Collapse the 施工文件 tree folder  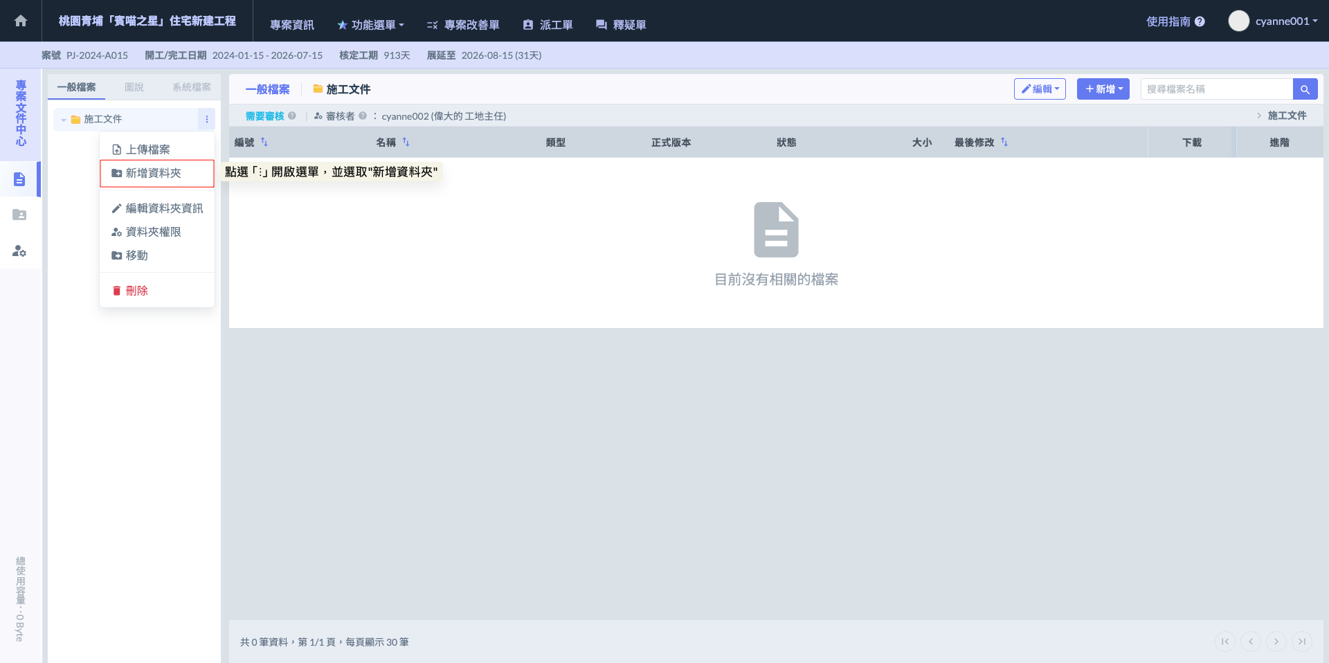(x=64, y=120)
